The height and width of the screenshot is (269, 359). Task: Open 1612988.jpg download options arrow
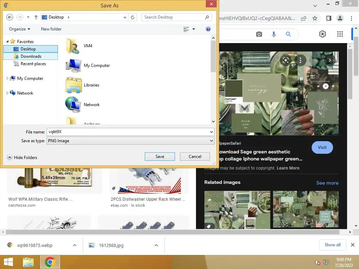point(156,245)
